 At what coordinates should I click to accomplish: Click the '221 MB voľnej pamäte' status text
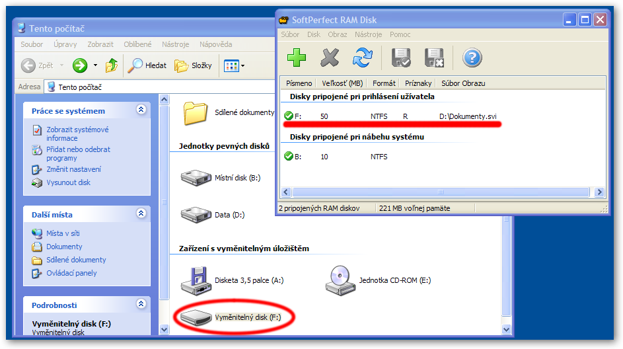(x=414, y=208)
